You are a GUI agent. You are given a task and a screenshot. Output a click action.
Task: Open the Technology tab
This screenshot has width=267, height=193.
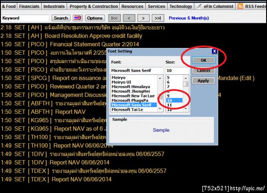[181, 6]
